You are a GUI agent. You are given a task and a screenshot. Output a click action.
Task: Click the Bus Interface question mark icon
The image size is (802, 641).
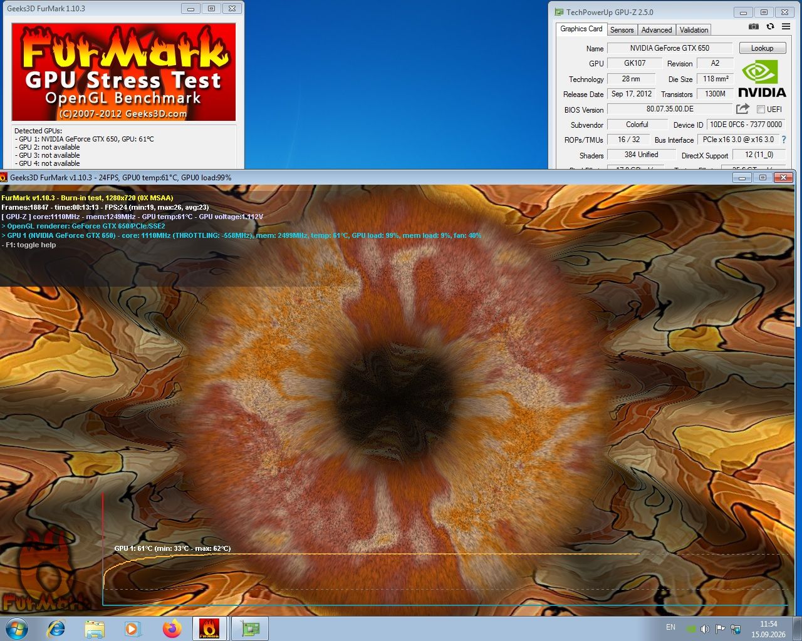click(x=783, y=140)
